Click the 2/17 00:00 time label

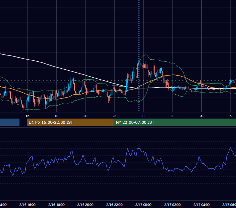pos(143,205)
